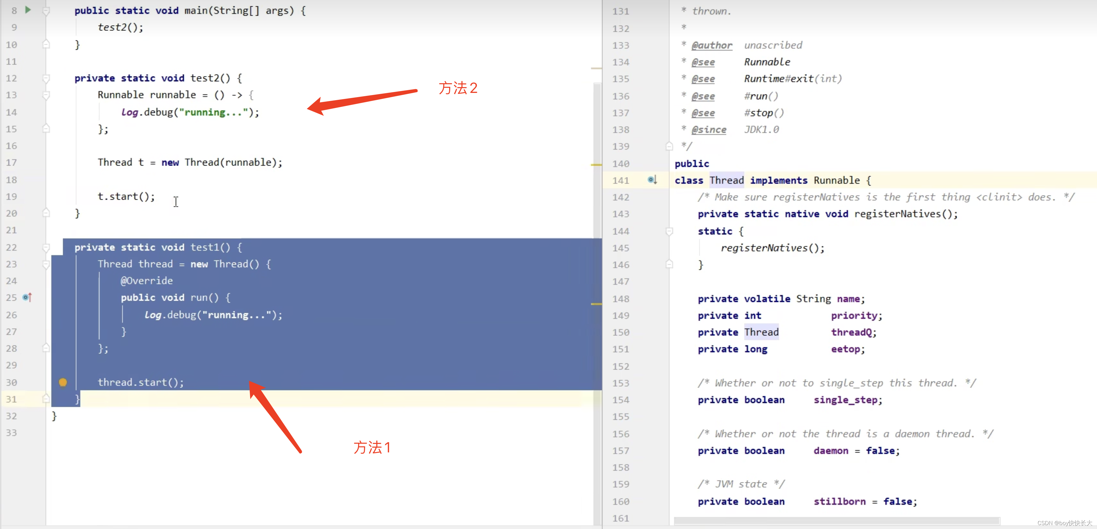Click line number 141 in right gutter
The width and height of the screenshot is (1097, 529).
pyautogui.click(x=620, y=180)
